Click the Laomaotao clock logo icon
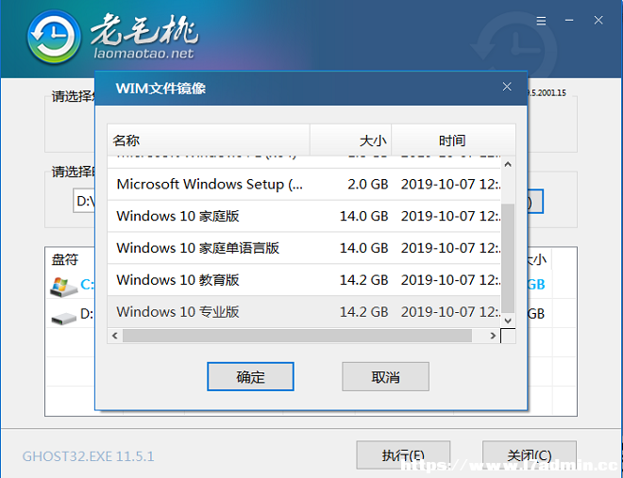The height and width of the screenshot is (478, 623). point(54,37)
